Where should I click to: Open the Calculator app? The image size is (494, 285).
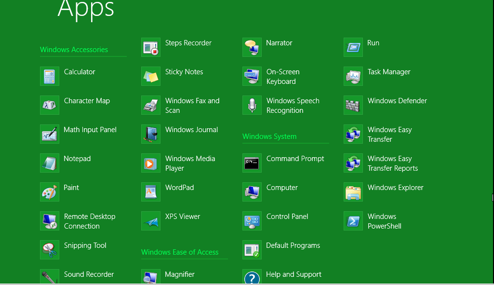[80, 72]
